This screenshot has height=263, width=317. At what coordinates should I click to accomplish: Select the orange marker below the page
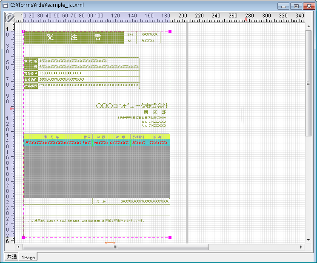[x=110, y=243]
